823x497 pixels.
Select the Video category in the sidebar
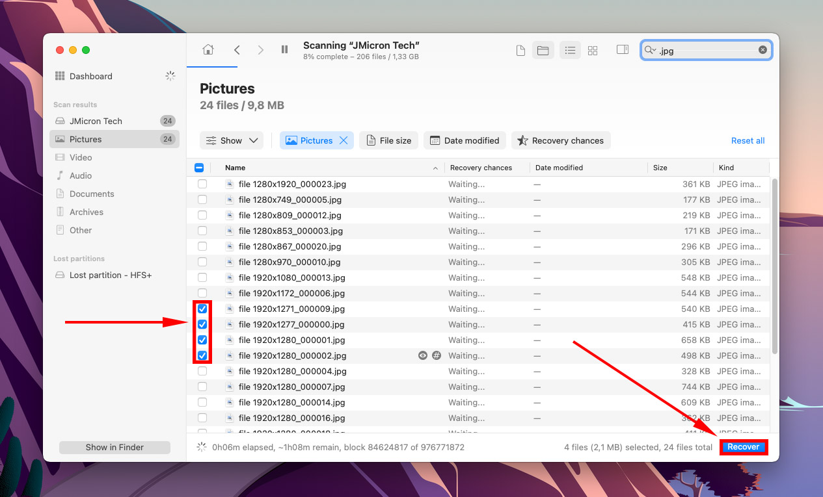(81, 157)
